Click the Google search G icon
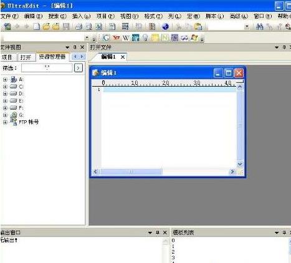The height and width of the screenshot is (263, 291). click(106, 38)
